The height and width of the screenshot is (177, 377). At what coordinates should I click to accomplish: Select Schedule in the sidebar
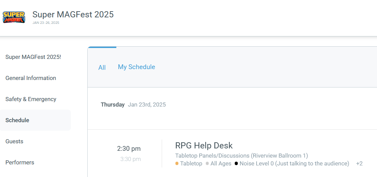[17, 120]
